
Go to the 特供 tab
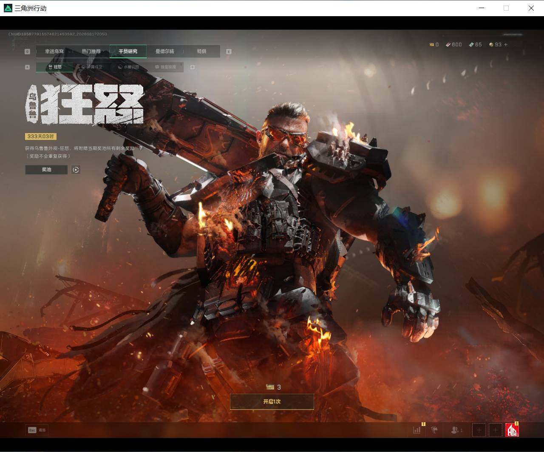tap(201, 51)
